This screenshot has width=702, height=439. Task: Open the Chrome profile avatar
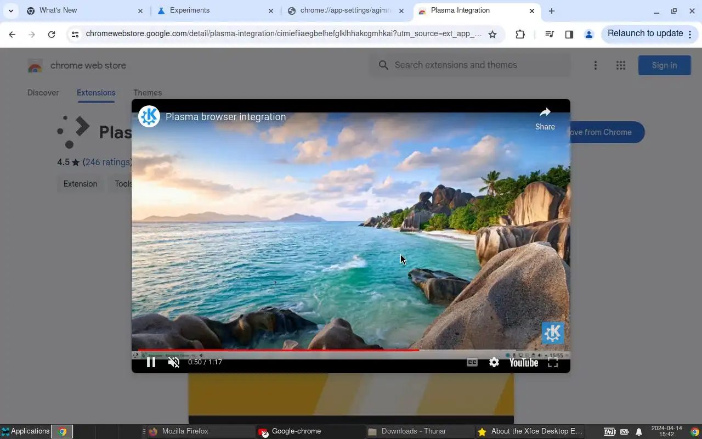pyautogui.click(x=589, y=34)
